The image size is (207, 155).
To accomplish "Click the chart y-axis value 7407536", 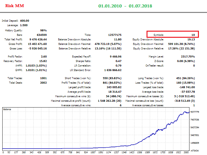I will [x=195, y=120].
